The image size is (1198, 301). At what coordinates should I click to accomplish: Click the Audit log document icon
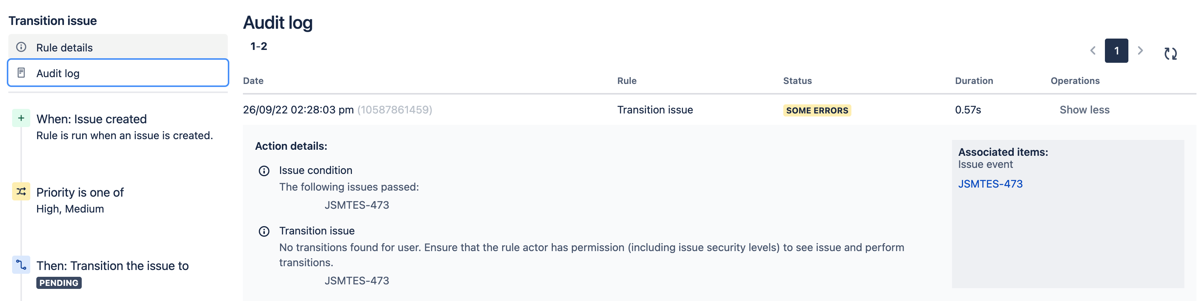click(x=22, y=73)
